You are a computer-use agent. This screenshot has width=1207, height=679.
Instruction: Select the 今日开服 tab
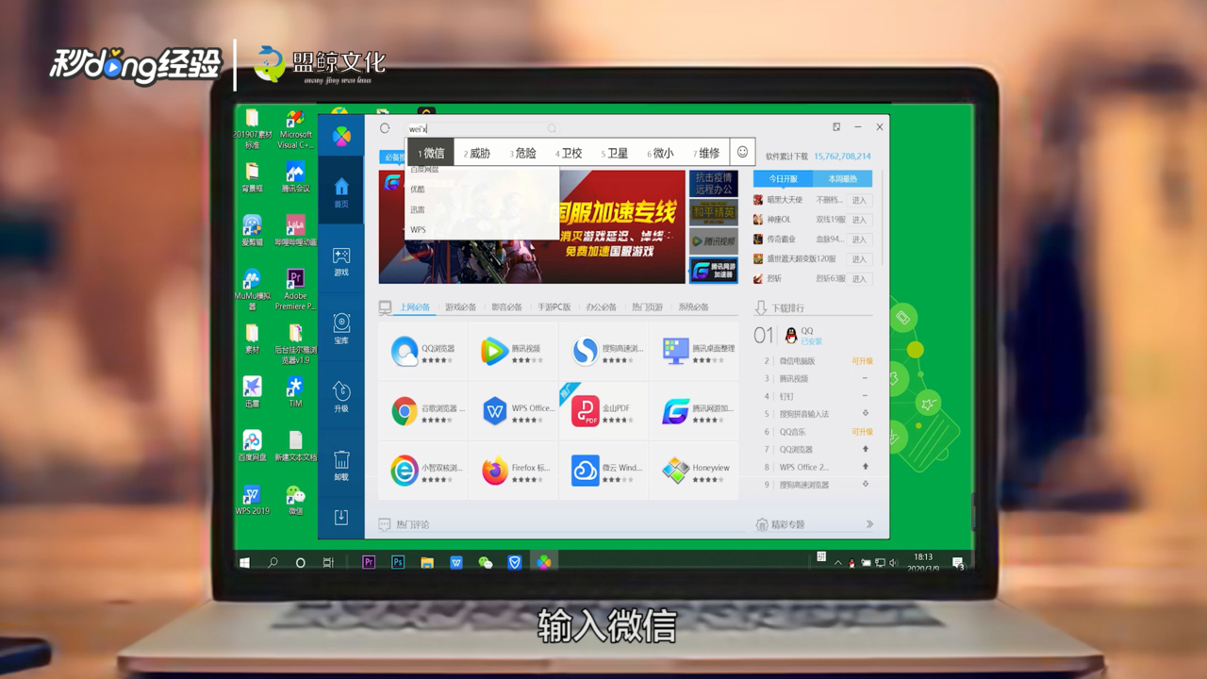(x=783, y=179)
